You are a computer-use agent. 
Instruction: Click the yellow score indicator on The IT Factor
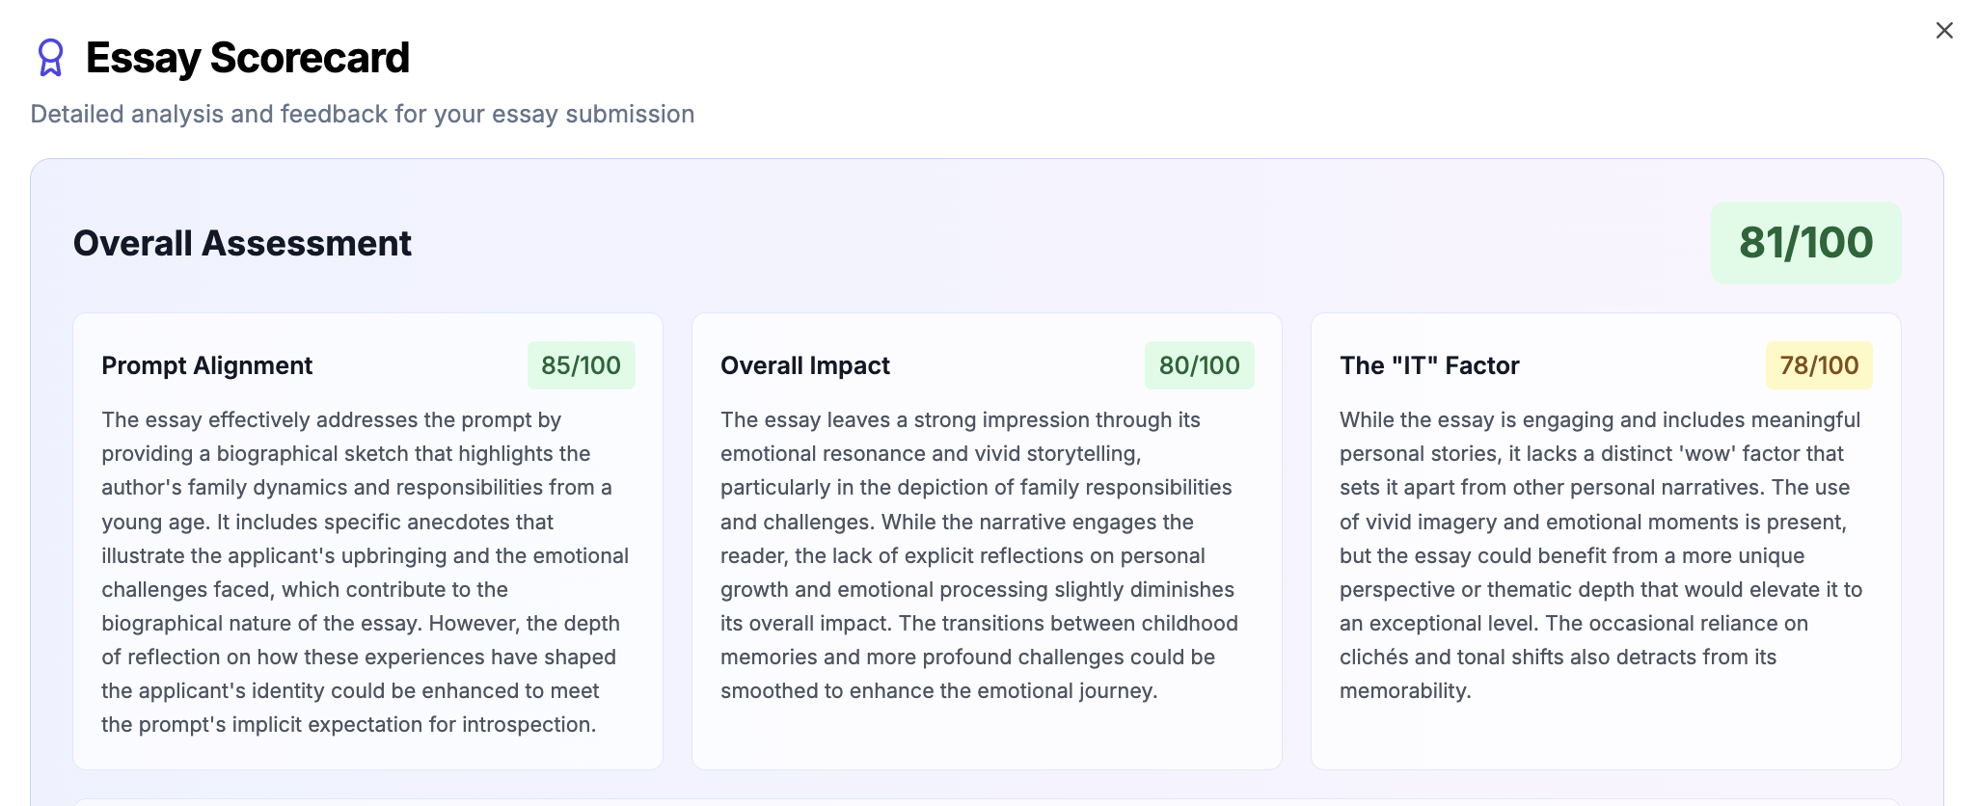(x=1817, y=365)
